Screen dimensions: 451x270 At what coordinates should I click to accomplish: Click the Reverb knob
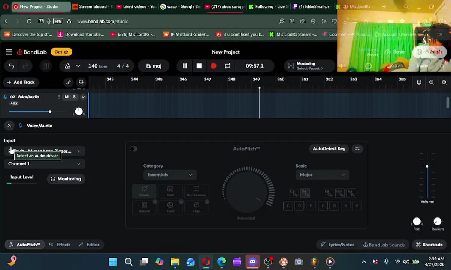click(x=437, y=222)
